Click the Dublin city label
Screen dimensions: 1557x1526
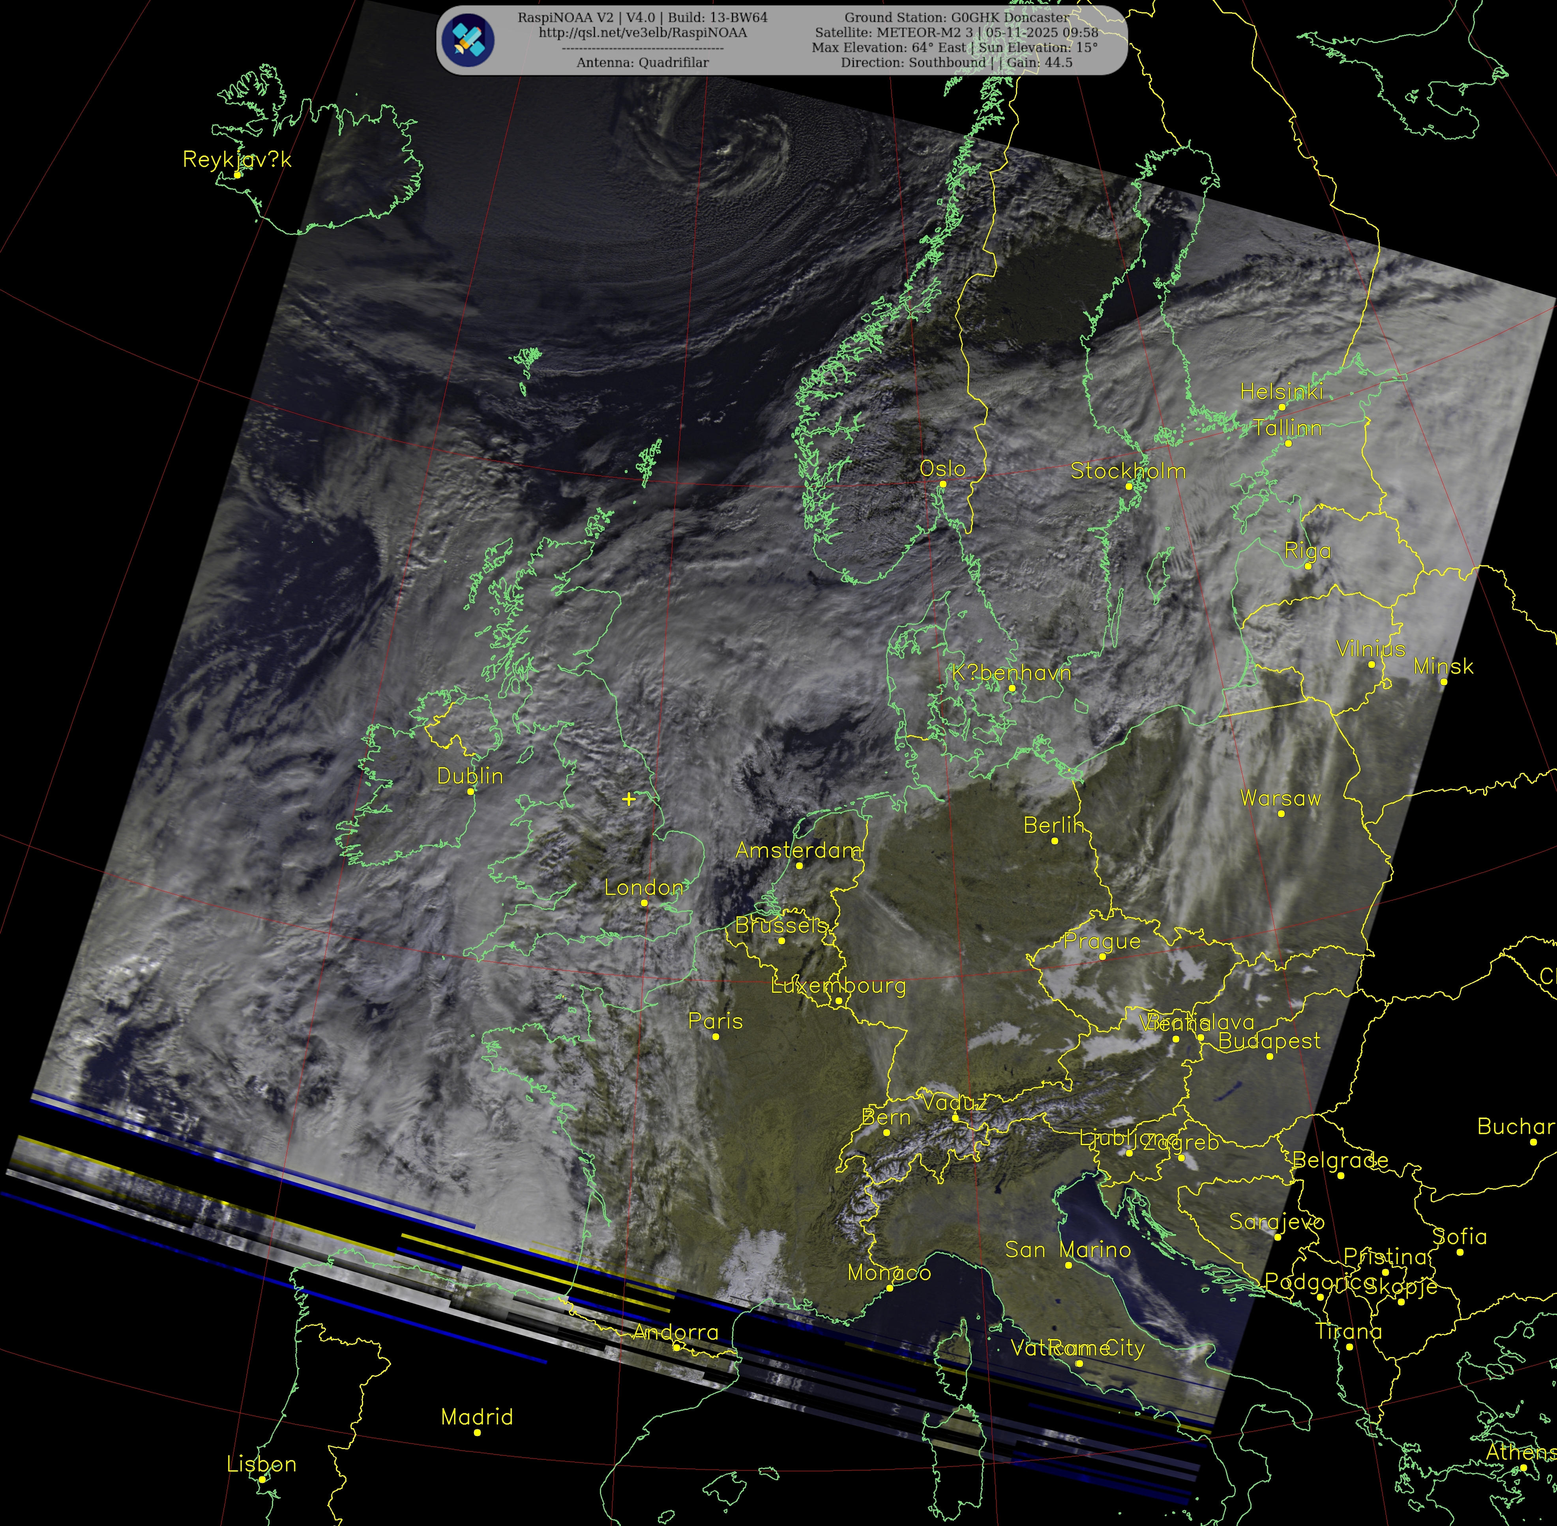point(470,776)
